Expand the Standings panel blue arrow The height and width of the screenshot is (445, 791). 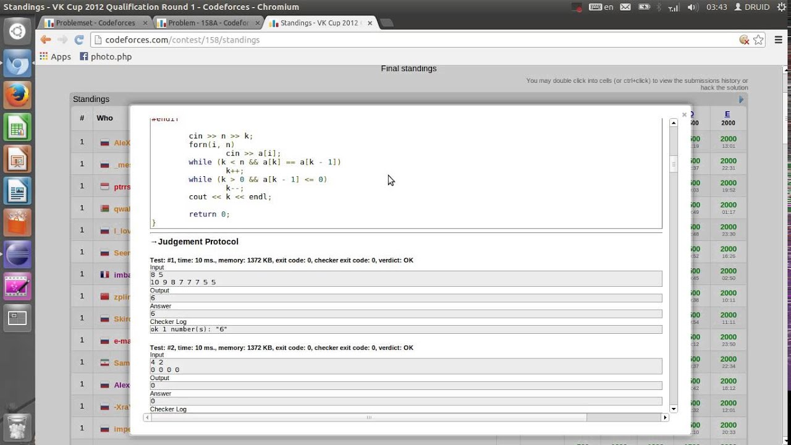click(742, 99)
